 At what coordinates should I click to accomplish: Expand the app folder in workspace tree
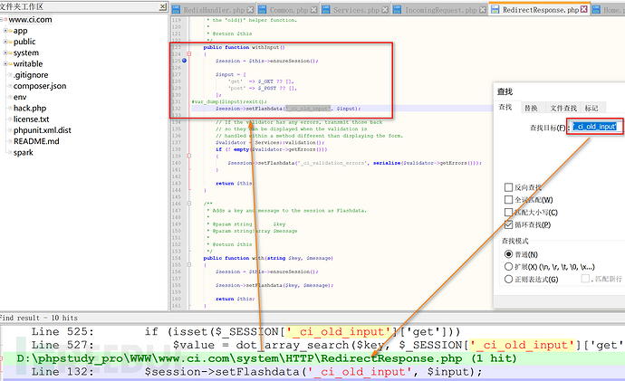(x=6, y=31)
